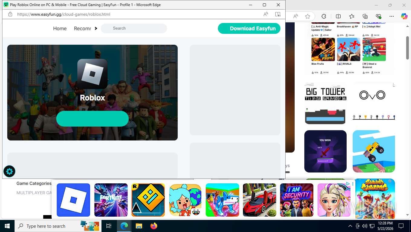Click the AdChoices icon on the ad banner
This screenshot has width=411, height=232.
pos(348,184)
